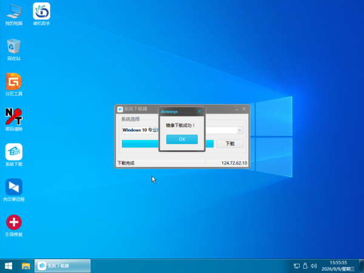Expand the Windows 10 system selection dropdown arrow

[240, 130]
